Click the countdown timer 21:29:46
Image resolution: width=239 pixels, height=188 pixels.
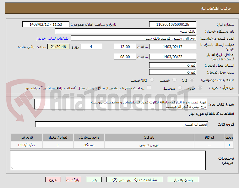[x=58, y=47]
